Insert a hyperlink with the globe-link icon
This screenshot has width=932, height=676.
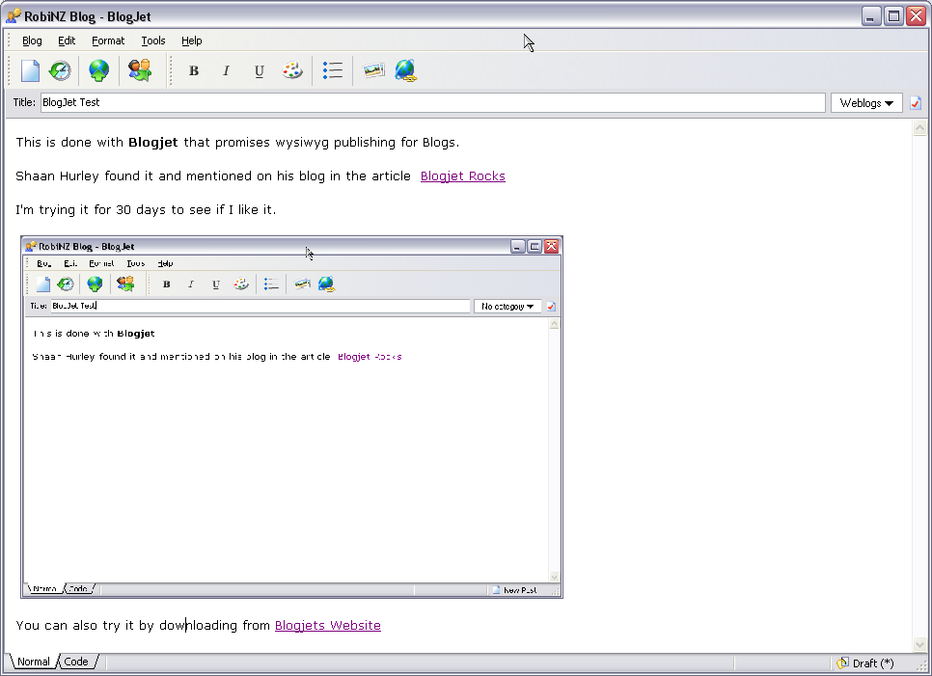[x=405, y=70]
